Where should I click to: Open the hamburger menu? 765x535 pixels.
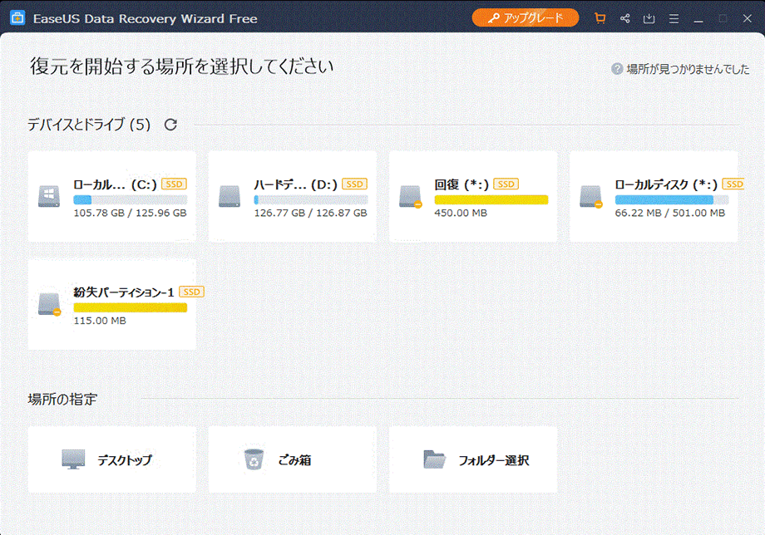tap(674, 18)
